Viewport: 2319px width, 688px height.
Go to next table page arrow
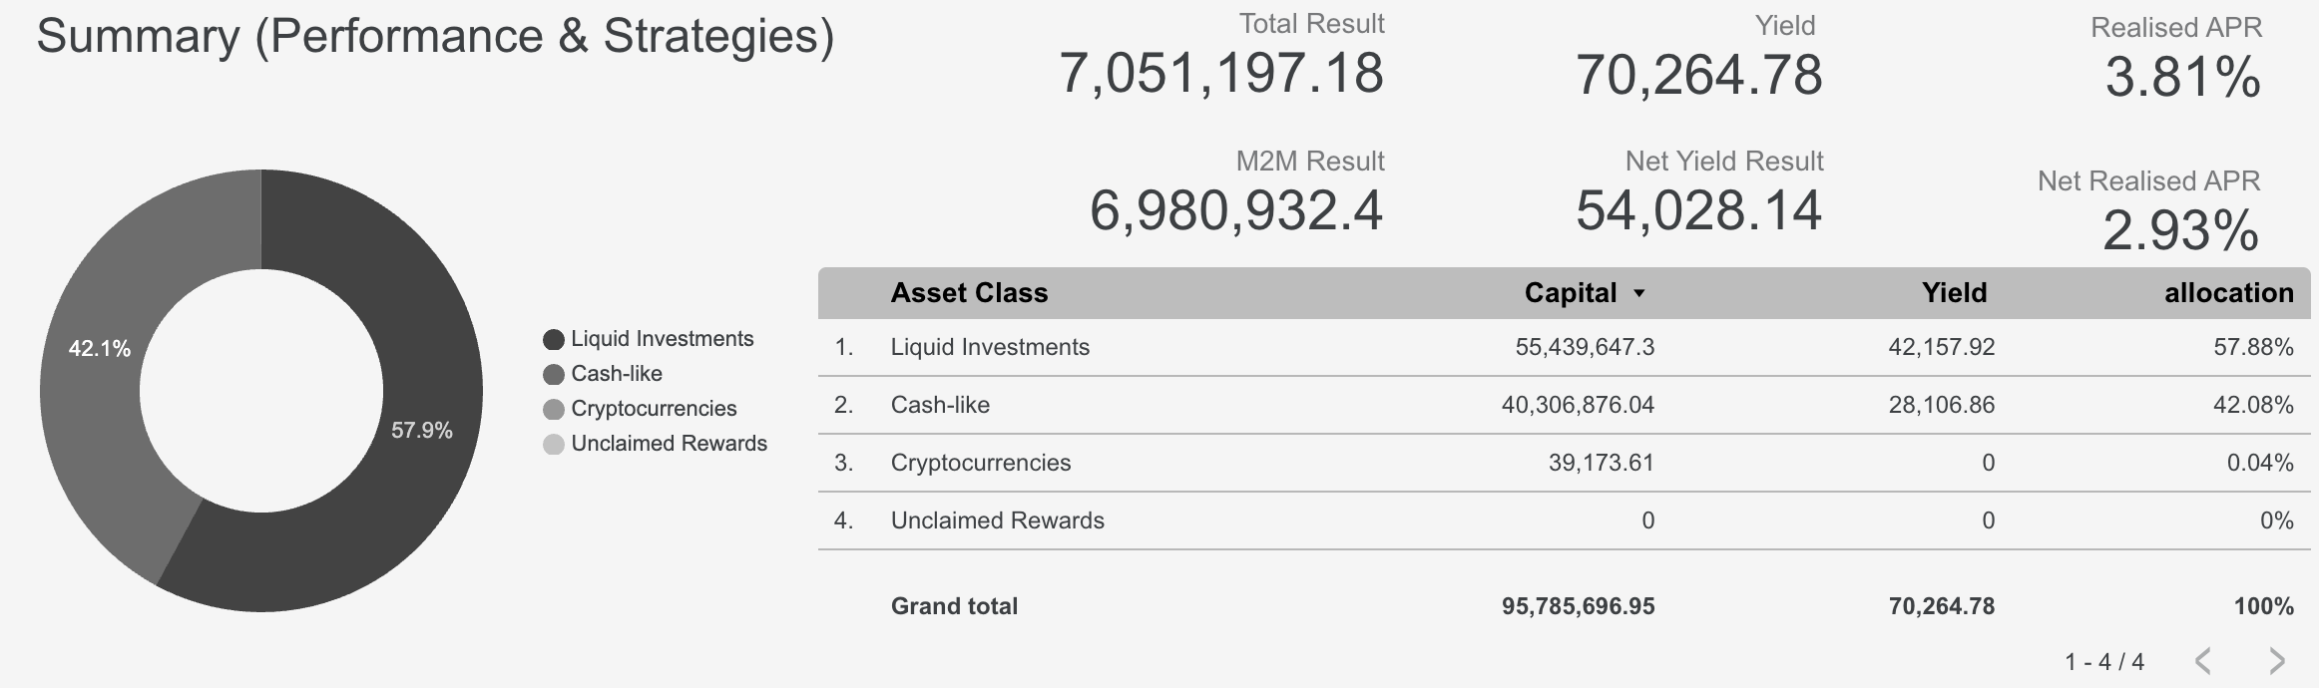coord(2276,660)
